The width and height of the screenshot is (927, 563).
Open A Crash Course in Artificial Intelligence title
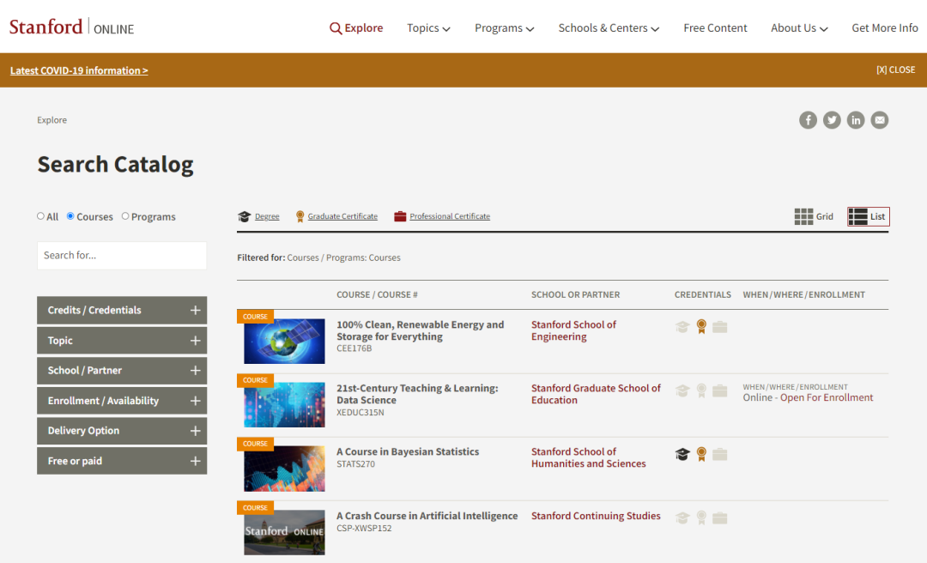tap(427, 516)
